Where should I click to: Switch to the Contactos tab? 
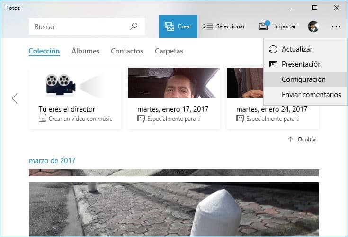(127, 51)
